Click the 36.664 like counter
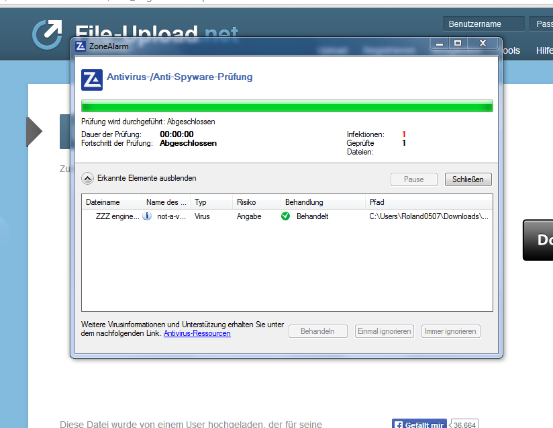Viewport: 553px width, 428px height. pyautogui.click(x=464, y=425)
